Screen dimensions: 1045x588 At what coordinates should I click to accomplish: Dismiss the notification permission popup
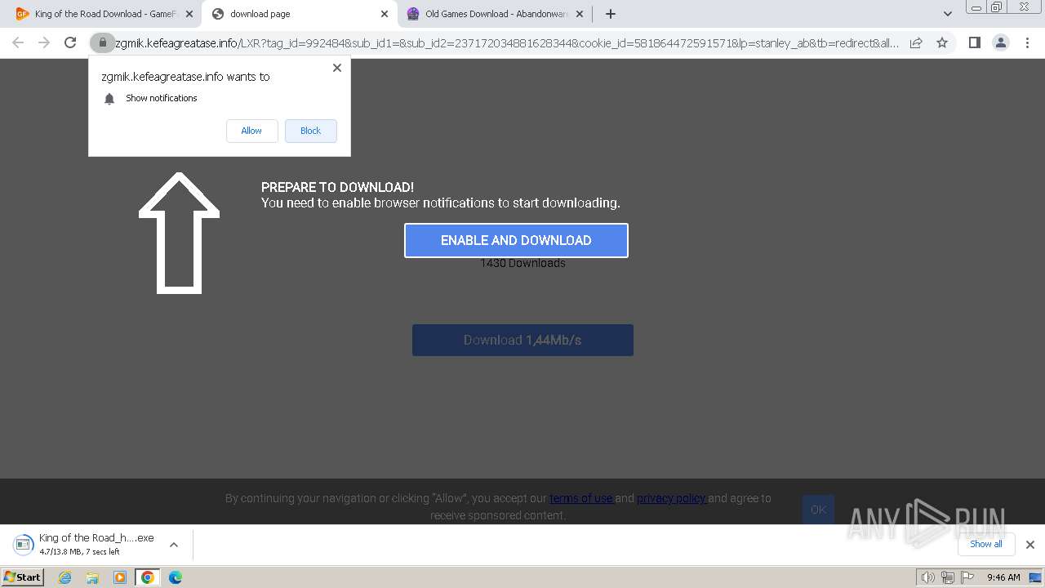coord(336,68)
